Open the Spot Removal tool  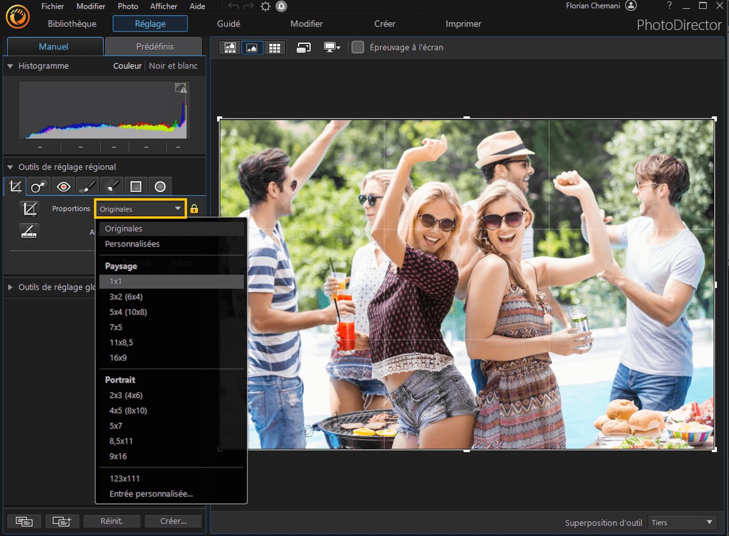pos(39,186)
